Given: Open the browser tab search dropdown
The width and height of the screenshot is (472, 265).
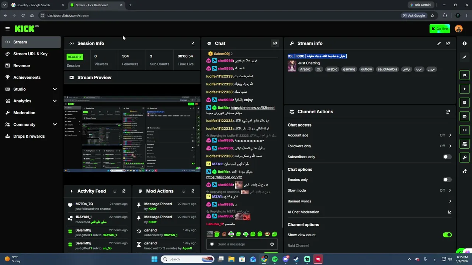Looking at the screenshot, I should click(4, 5).
